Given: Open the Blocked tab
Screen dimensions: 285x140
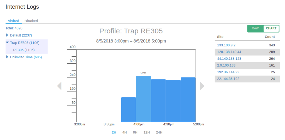Looking at the screenshot, I should [x=31, y=21].
